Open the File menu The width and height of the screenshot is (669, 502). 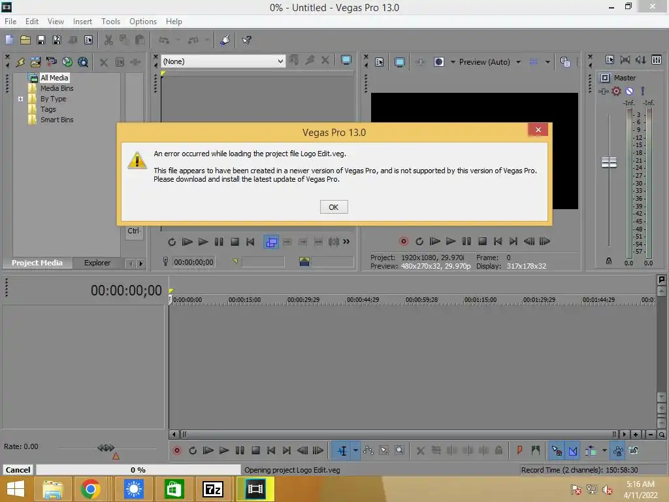click(x=10, y=22)
